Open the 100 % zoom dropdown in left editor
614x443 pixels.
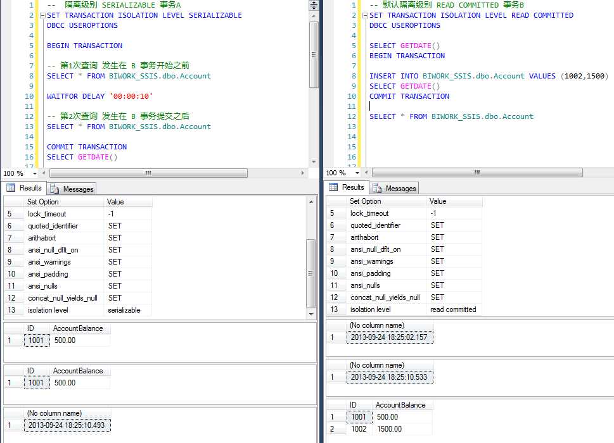tap(34, 173)
